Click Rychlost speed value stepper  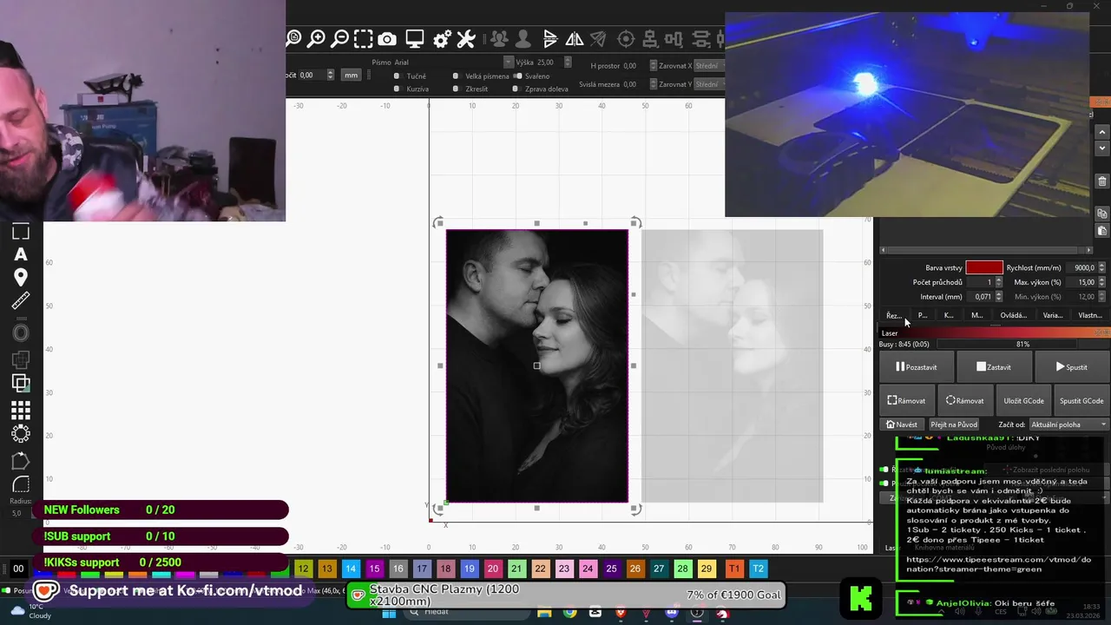(1103, 267)
